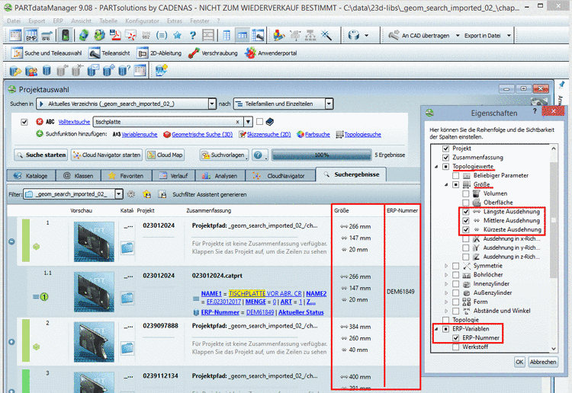Open help via the question mark toolbar icon
Viewport: 572px width, 393px height.
[x=193, y=35]
